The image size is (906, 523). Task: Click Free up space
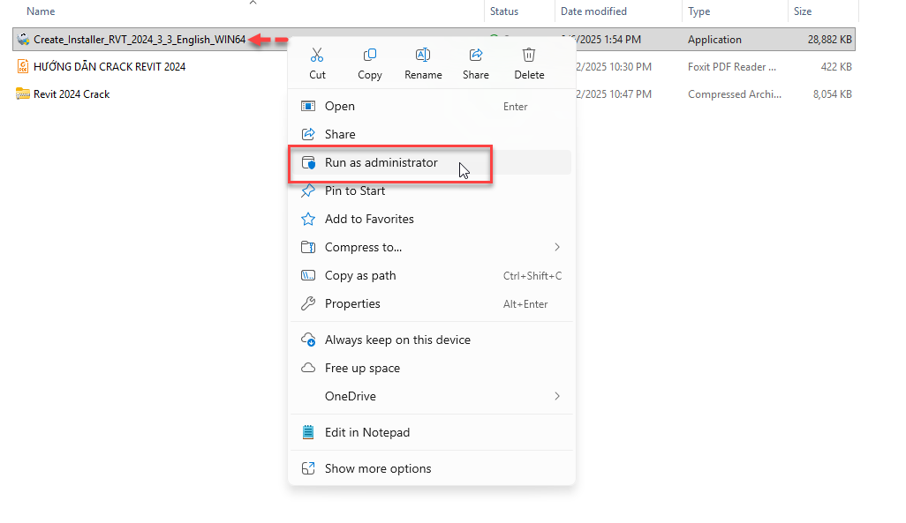[362, 369]
